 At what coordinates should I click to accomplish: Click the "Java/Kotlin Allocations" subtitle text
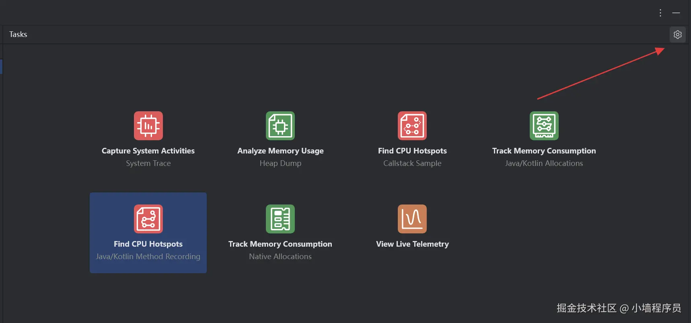[544, 164]
